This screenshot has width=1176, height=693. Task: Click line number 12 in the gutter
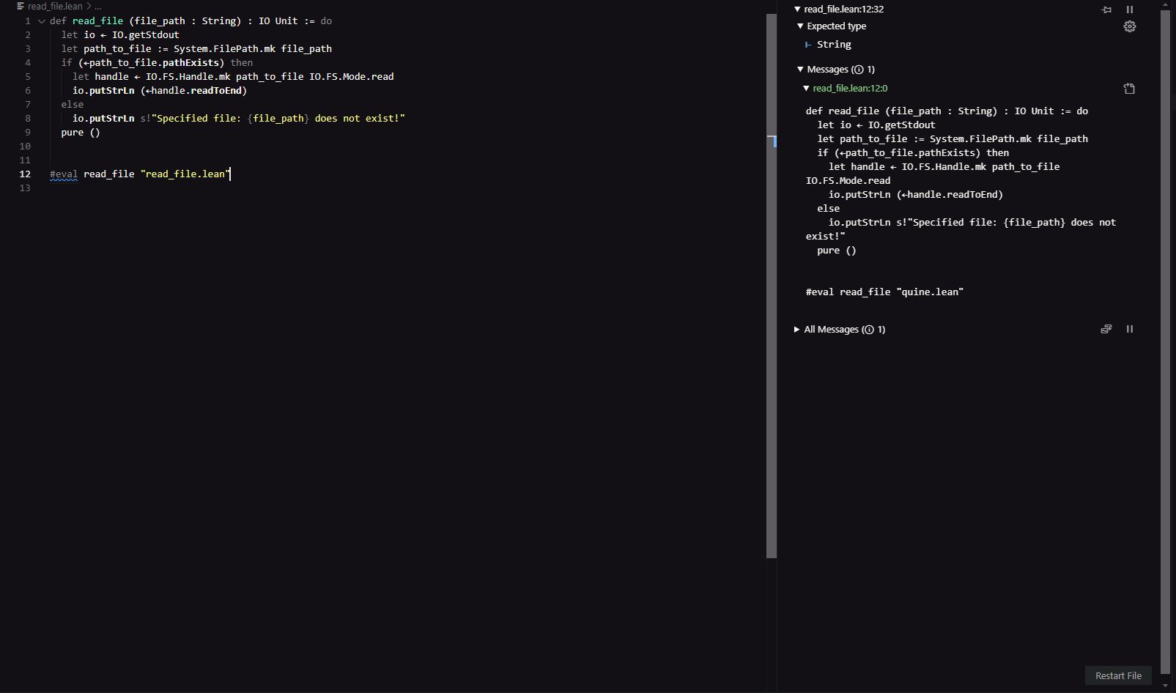point(25,174)
